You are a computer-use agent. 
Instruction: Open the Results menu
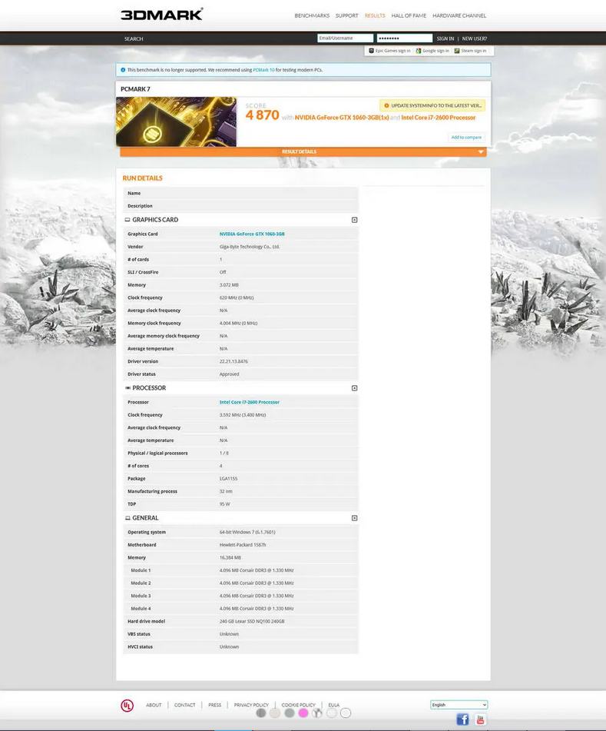[x=375, y=16]
